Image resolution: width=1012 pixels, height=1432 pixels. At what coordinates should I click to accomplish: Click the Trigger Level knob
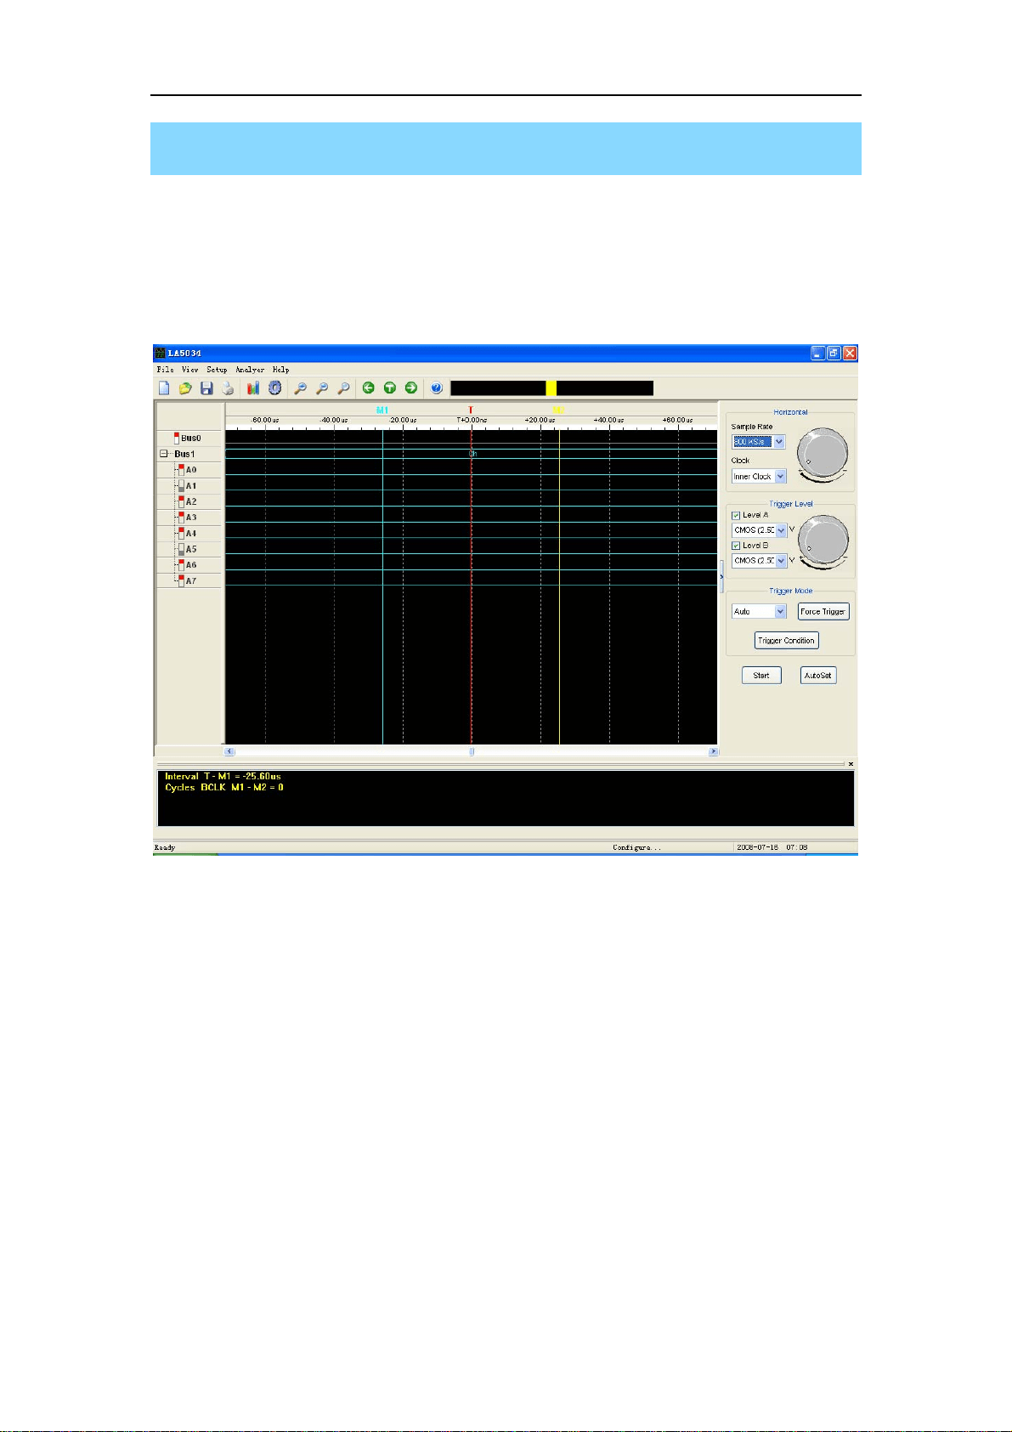tap(823, 541)
